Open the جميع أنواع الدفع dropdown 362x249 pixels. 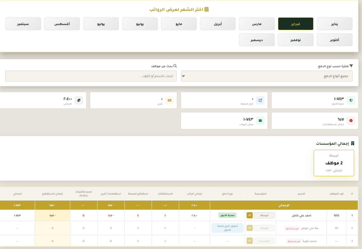[x=267, y=76]
